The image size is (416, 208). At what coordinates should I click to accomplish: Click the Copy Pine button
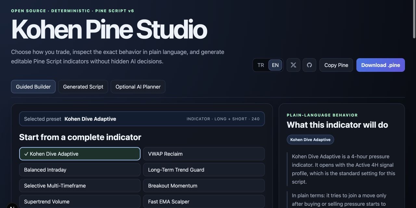(x=336, y=65)
